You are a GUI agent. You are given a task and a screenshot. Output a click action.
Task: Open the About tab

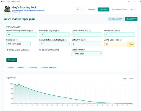click(x=133, y=9)
